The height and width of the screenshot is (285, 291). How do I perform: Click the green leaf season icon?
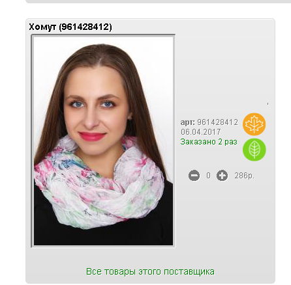(254, 150)
